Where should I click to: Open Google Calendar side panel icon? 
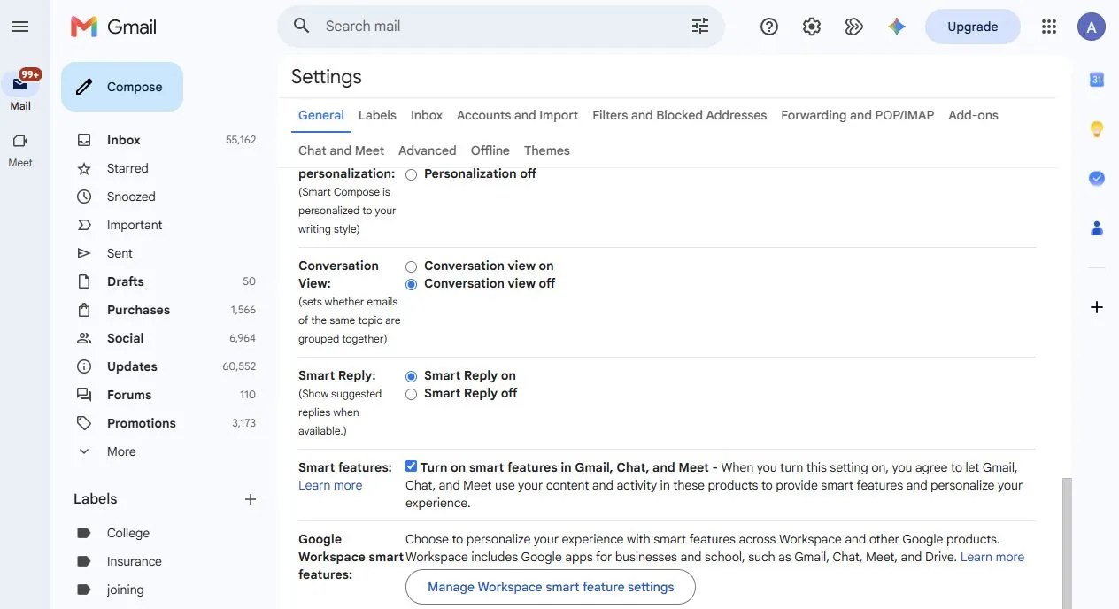click(1097, 80)
